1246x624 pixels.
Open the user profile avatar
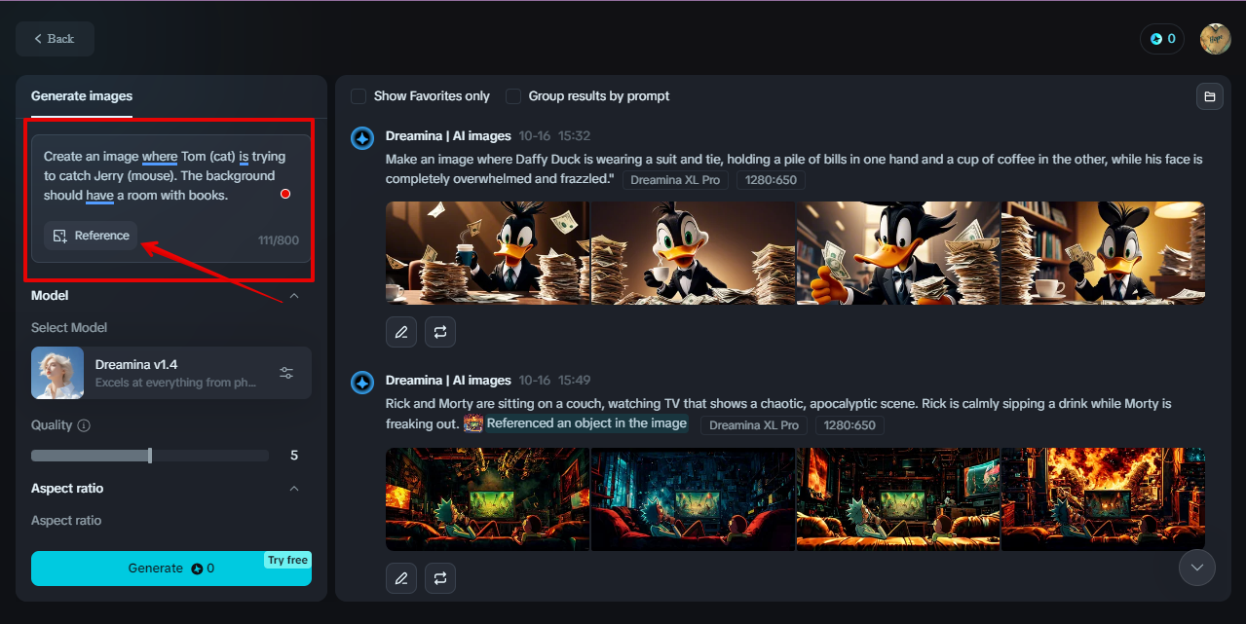tap(1215, 39)
